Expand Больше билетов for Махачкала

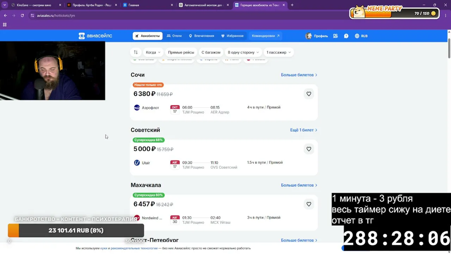tap(299, 185)
